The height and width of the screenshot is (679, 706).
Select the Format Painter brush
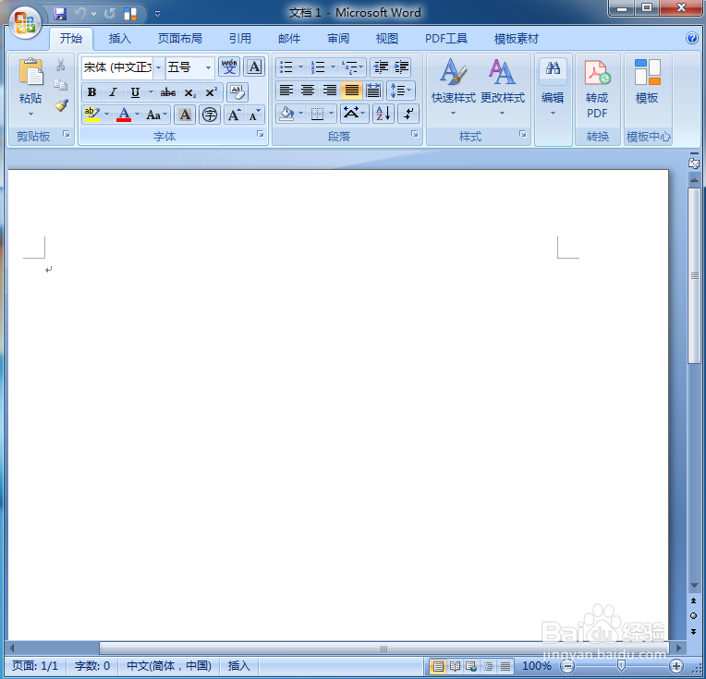click(x=61, y=105)
